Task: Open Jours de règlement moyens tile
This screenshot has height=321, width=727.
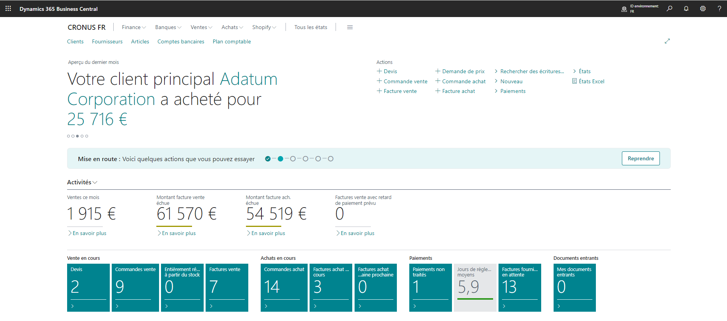Action: click(x=475, y=288)
